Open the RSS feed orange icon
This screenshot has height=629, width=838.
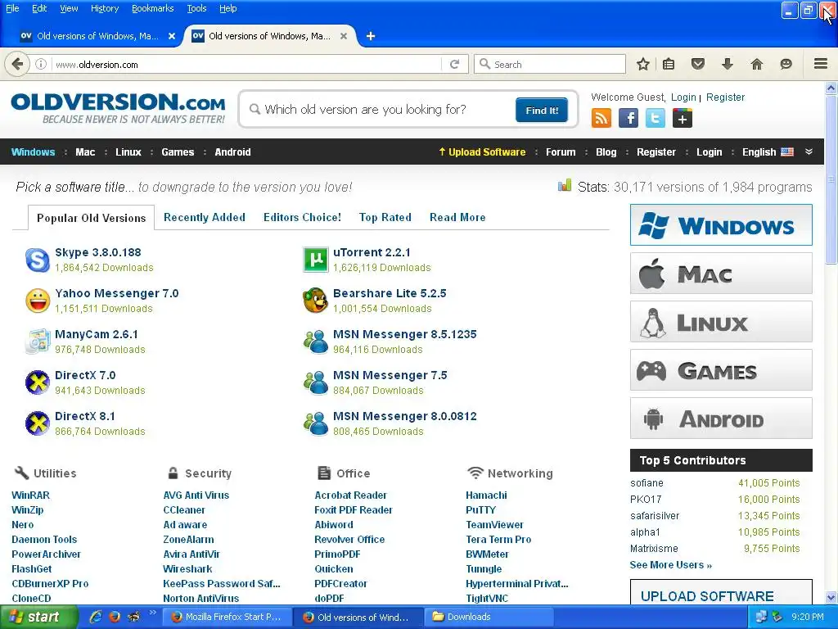(601, 118)
